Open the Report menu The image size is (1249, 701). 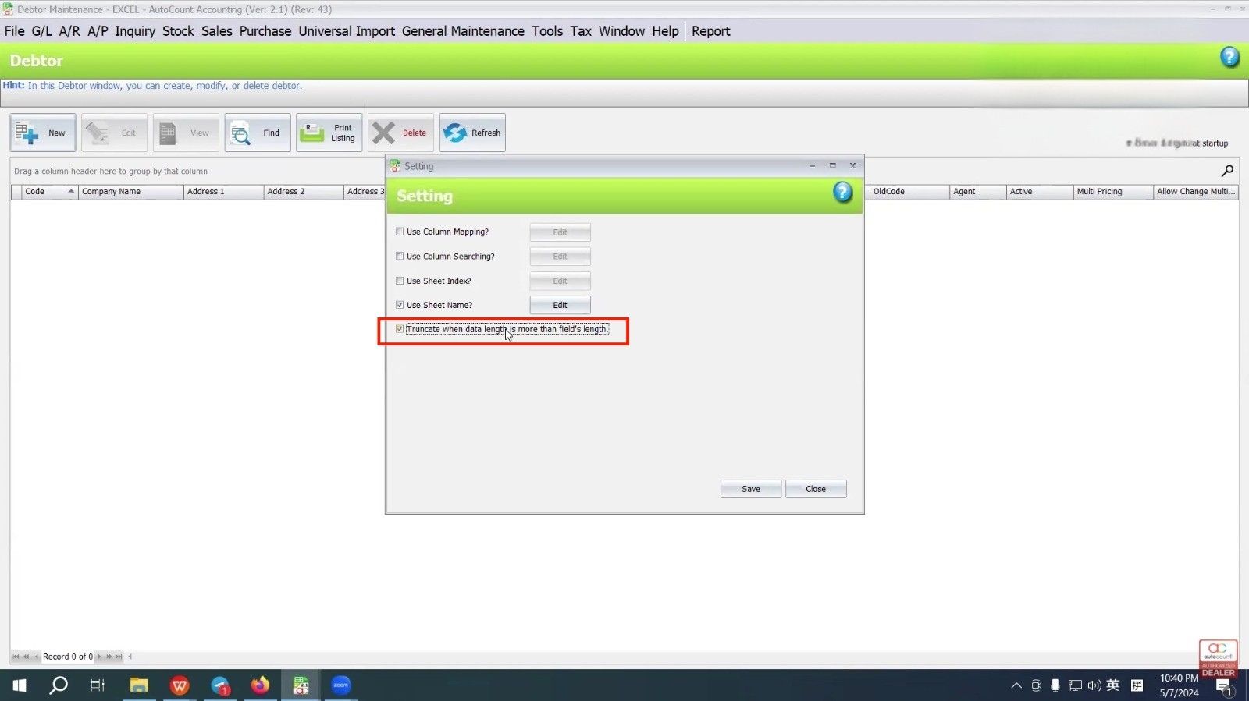pos(710,31)
